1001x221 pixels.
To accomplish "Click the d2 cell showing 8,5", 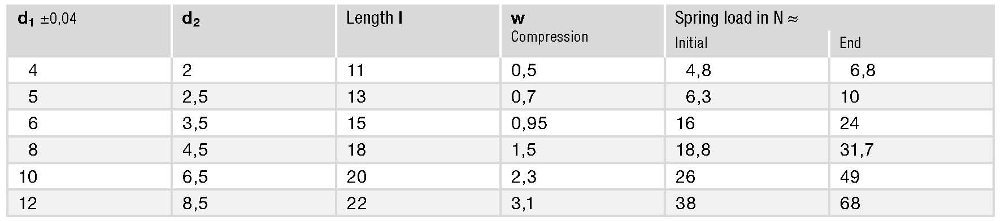I will tap(195, 203).
